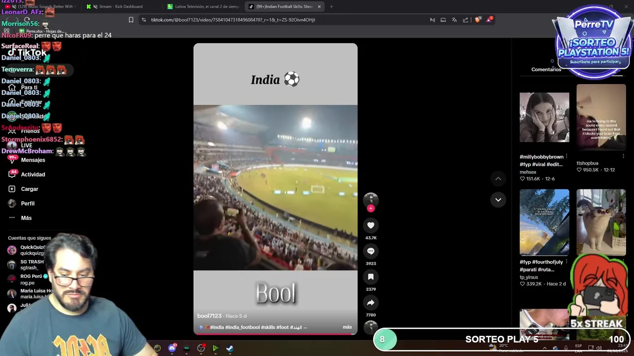The width and height of the screenshot is (634, 356).
Task: Go to next video down arrow
Action: (498, 200)
